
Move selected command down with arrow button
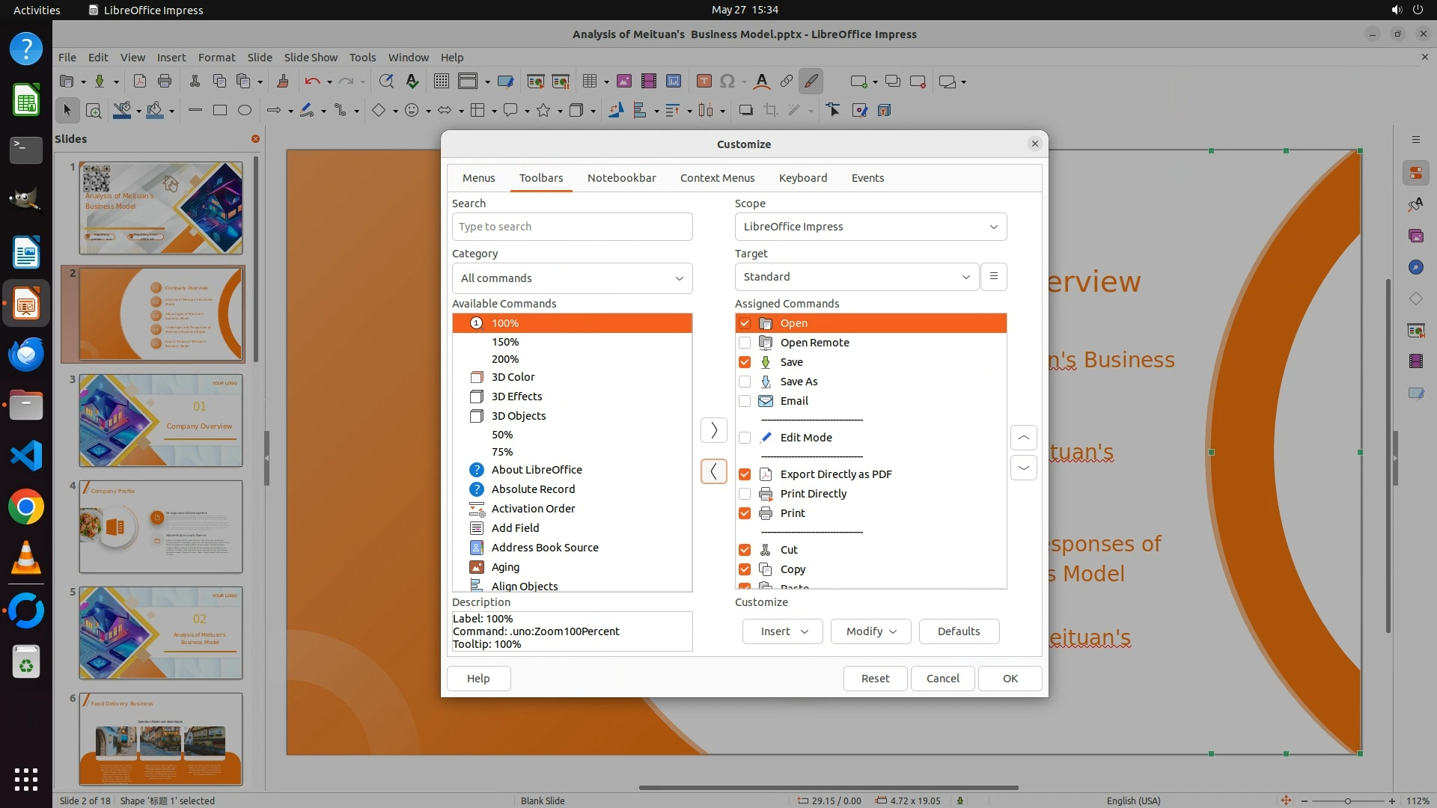pyautogui.click(x=1023, y=468)
